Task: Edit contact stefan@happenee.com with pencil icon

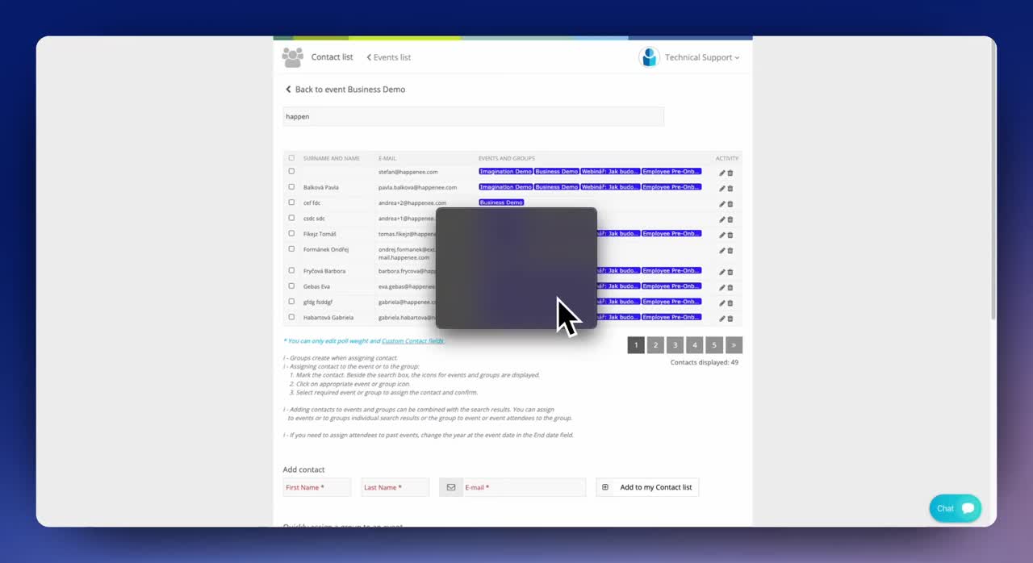Action: point(722,173)
